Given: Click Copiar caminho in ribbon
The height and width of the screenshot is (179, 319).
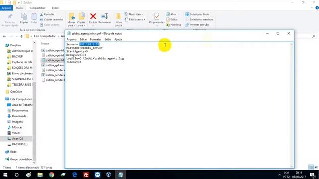Looking at the screenshot, I should pos(51,20).
